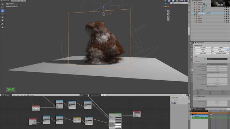Hide the Plane object with eye icon
This screenshot has width=230, height=129.
coord(225,10)
